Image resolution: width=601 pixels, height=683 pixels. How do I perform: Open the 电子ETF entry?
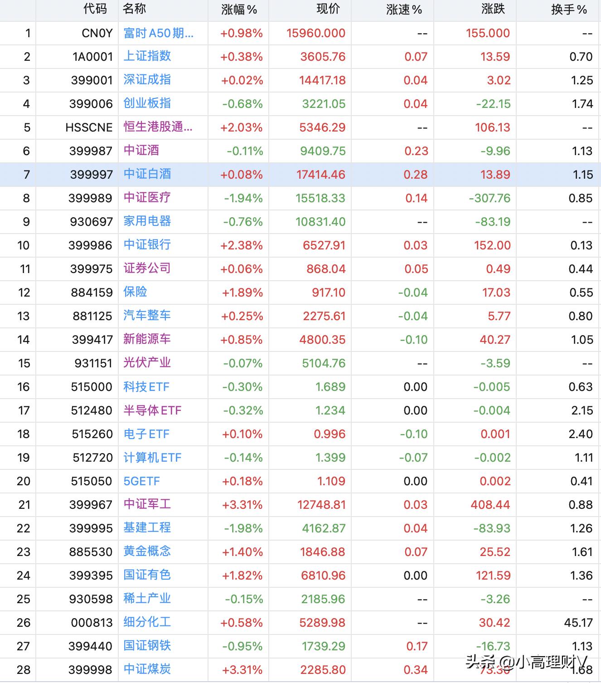click(146, 434)
